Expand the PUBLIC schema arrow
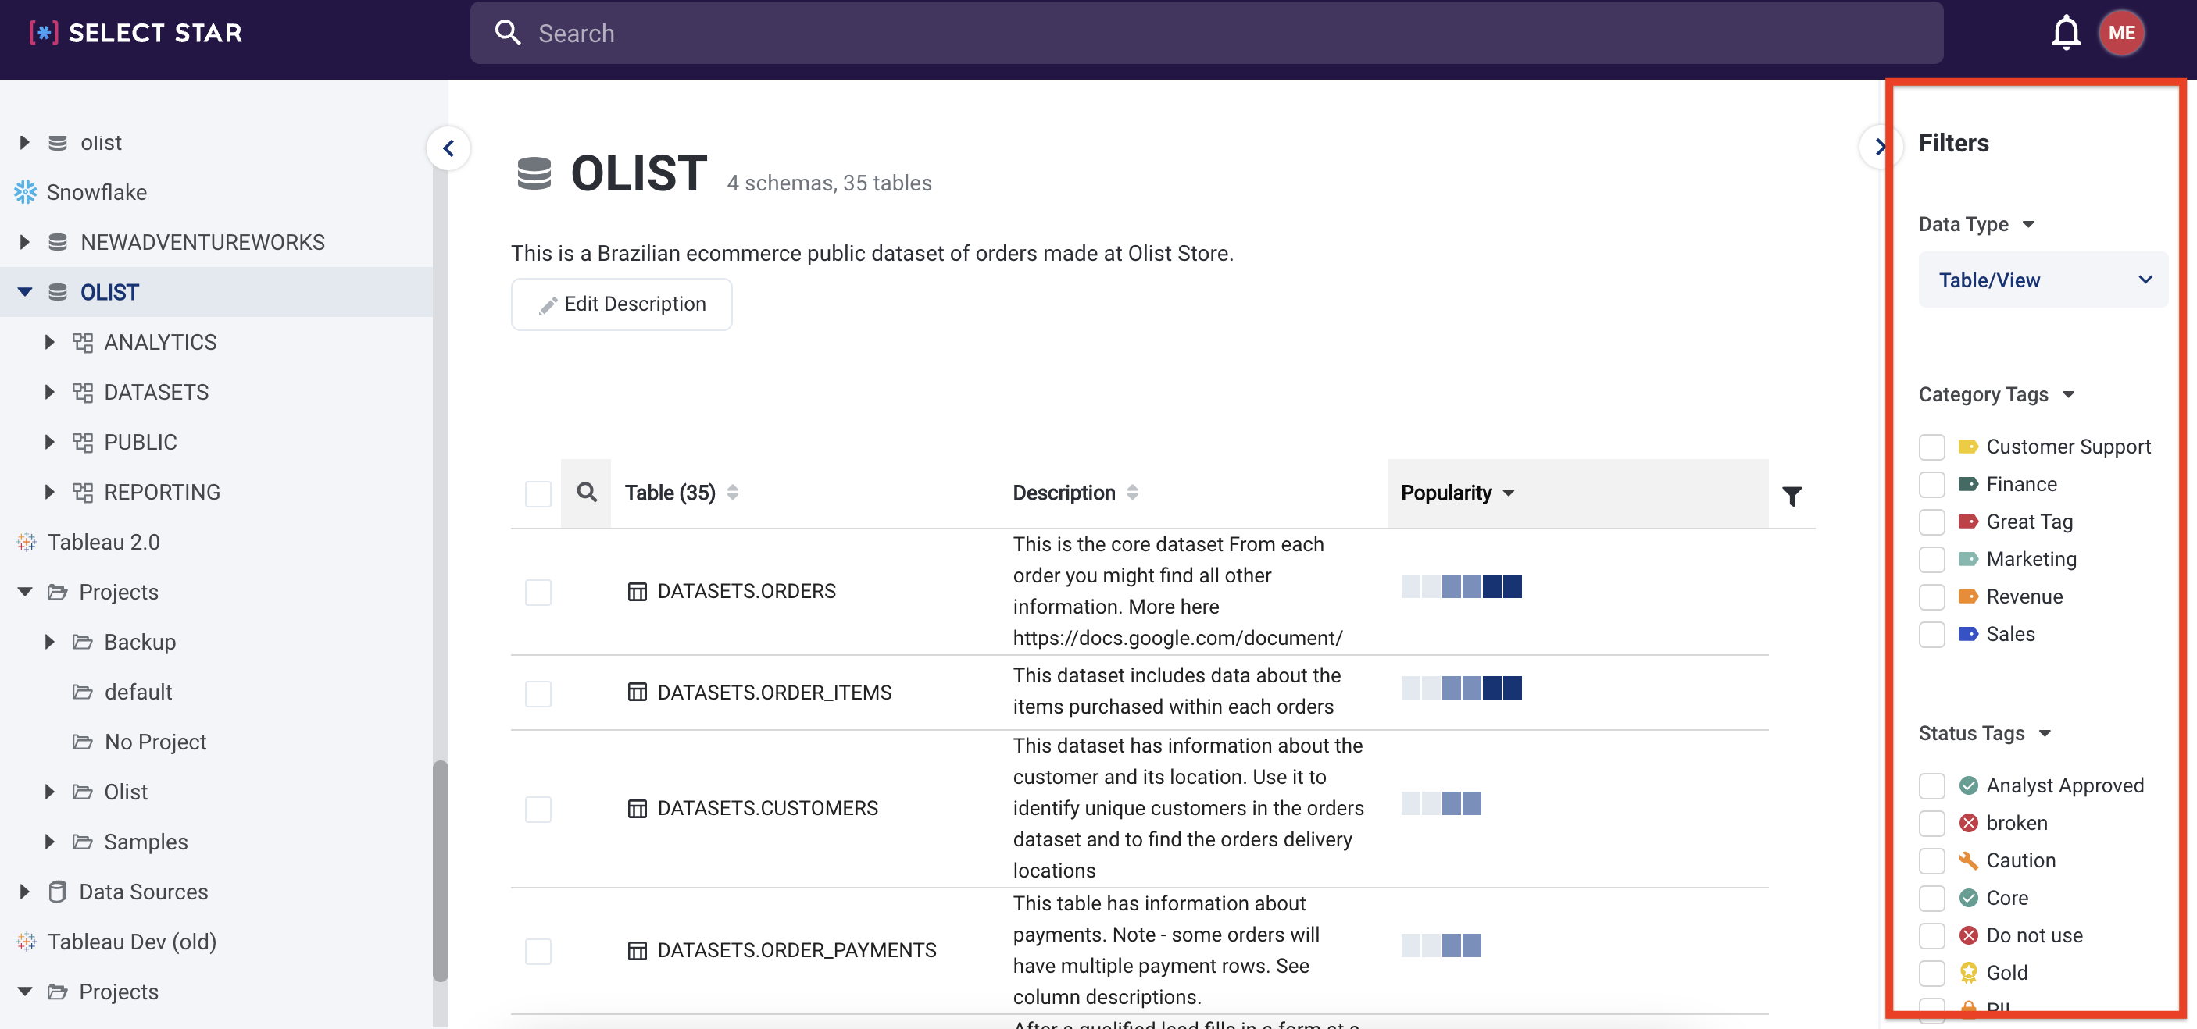The height and width of the screenshot is (1029, 2197). pos(48,442)
